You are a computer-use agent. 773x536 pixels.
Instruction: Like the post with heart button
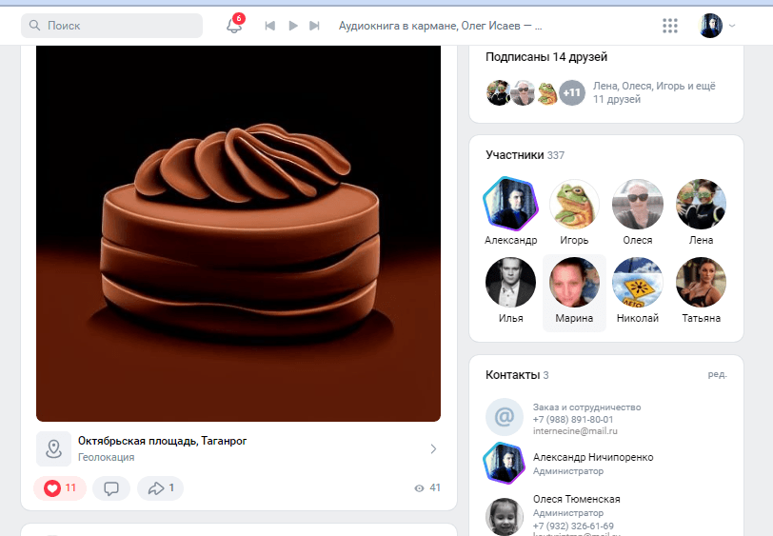60,488
